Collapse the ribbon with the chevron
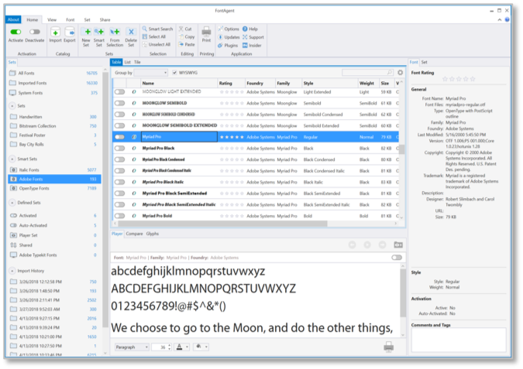Screen dimensions: 523x369 point(499,20)
